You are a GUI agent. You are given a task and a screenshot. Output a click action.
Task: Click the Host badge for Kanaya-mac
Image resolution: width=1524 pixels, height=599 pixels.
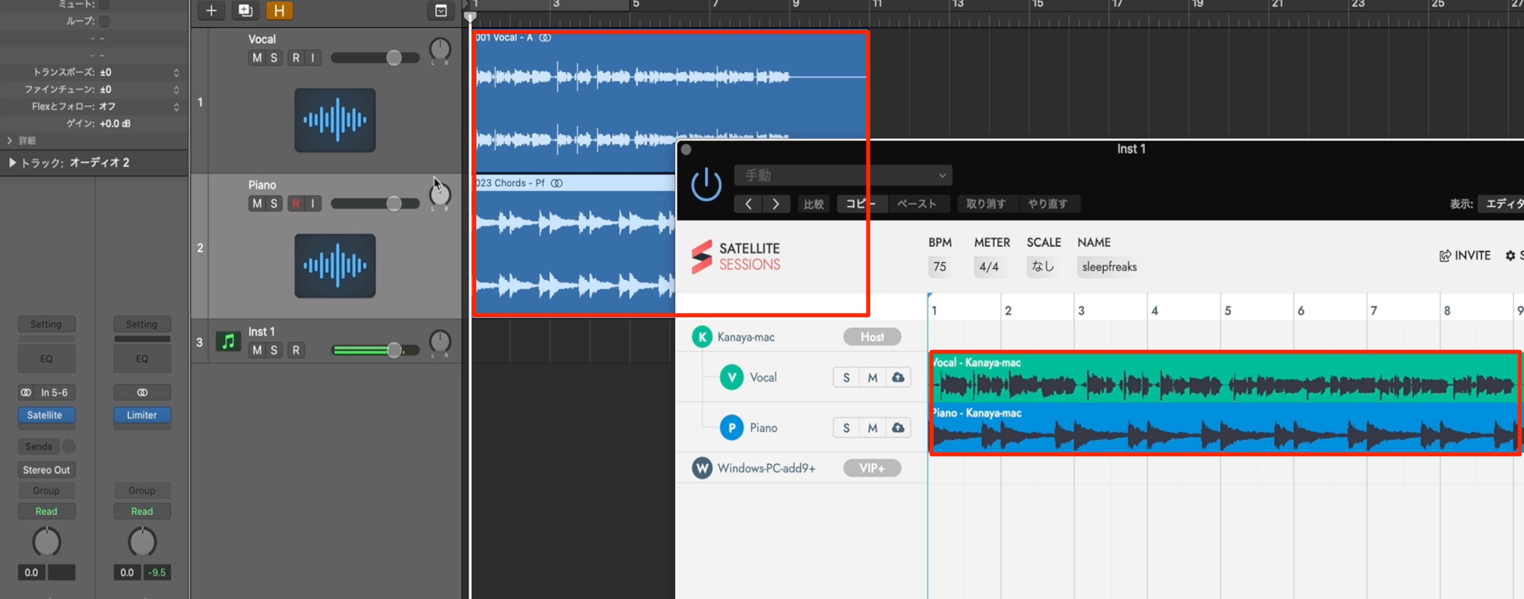(872, 337)
